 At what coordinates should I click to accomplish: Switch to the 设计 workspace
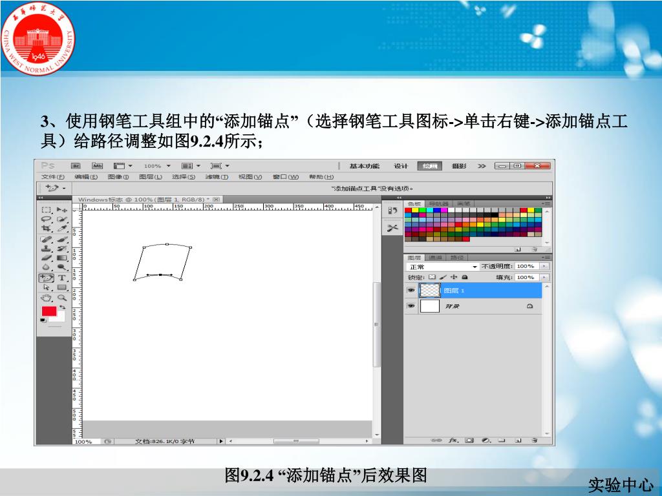(x=401, y=166)
